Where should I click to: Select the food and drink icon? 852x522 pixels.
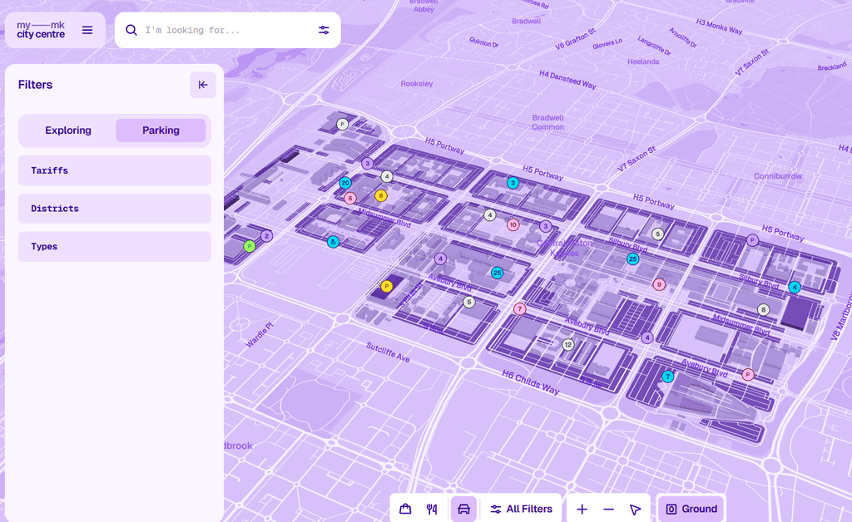pyautogui.click(x=432, y=509)
